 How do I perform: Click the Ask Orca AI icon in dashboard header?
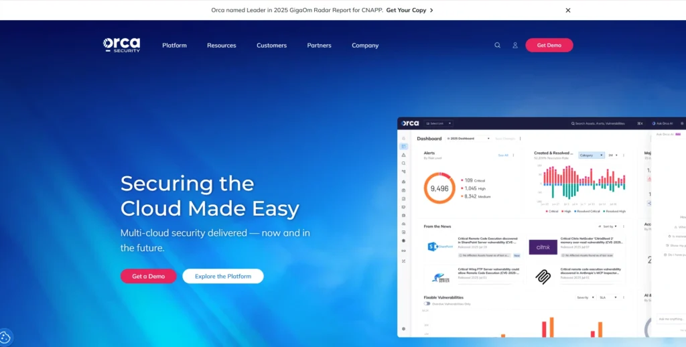[654, 123]
